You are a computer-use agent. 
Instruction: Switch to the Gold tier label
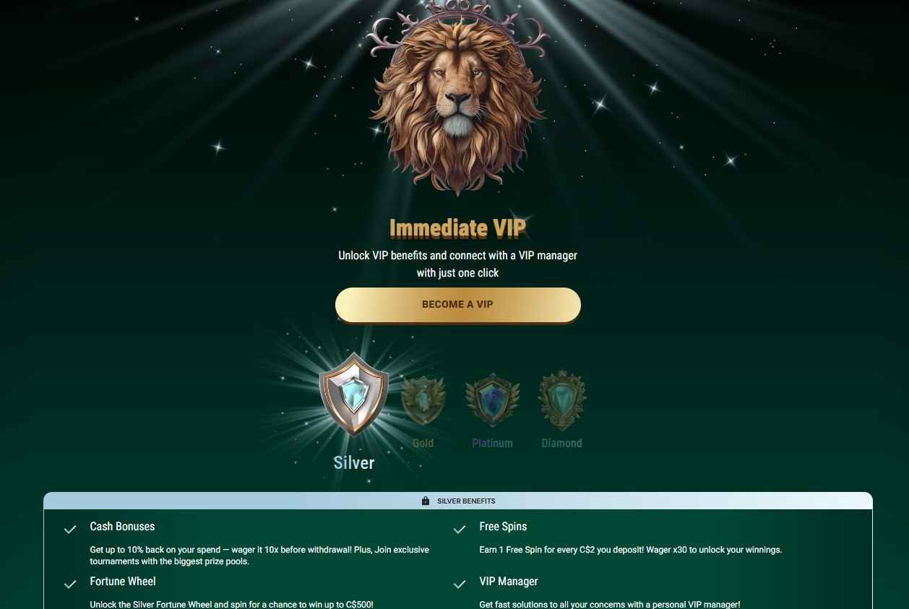(423, 444)
